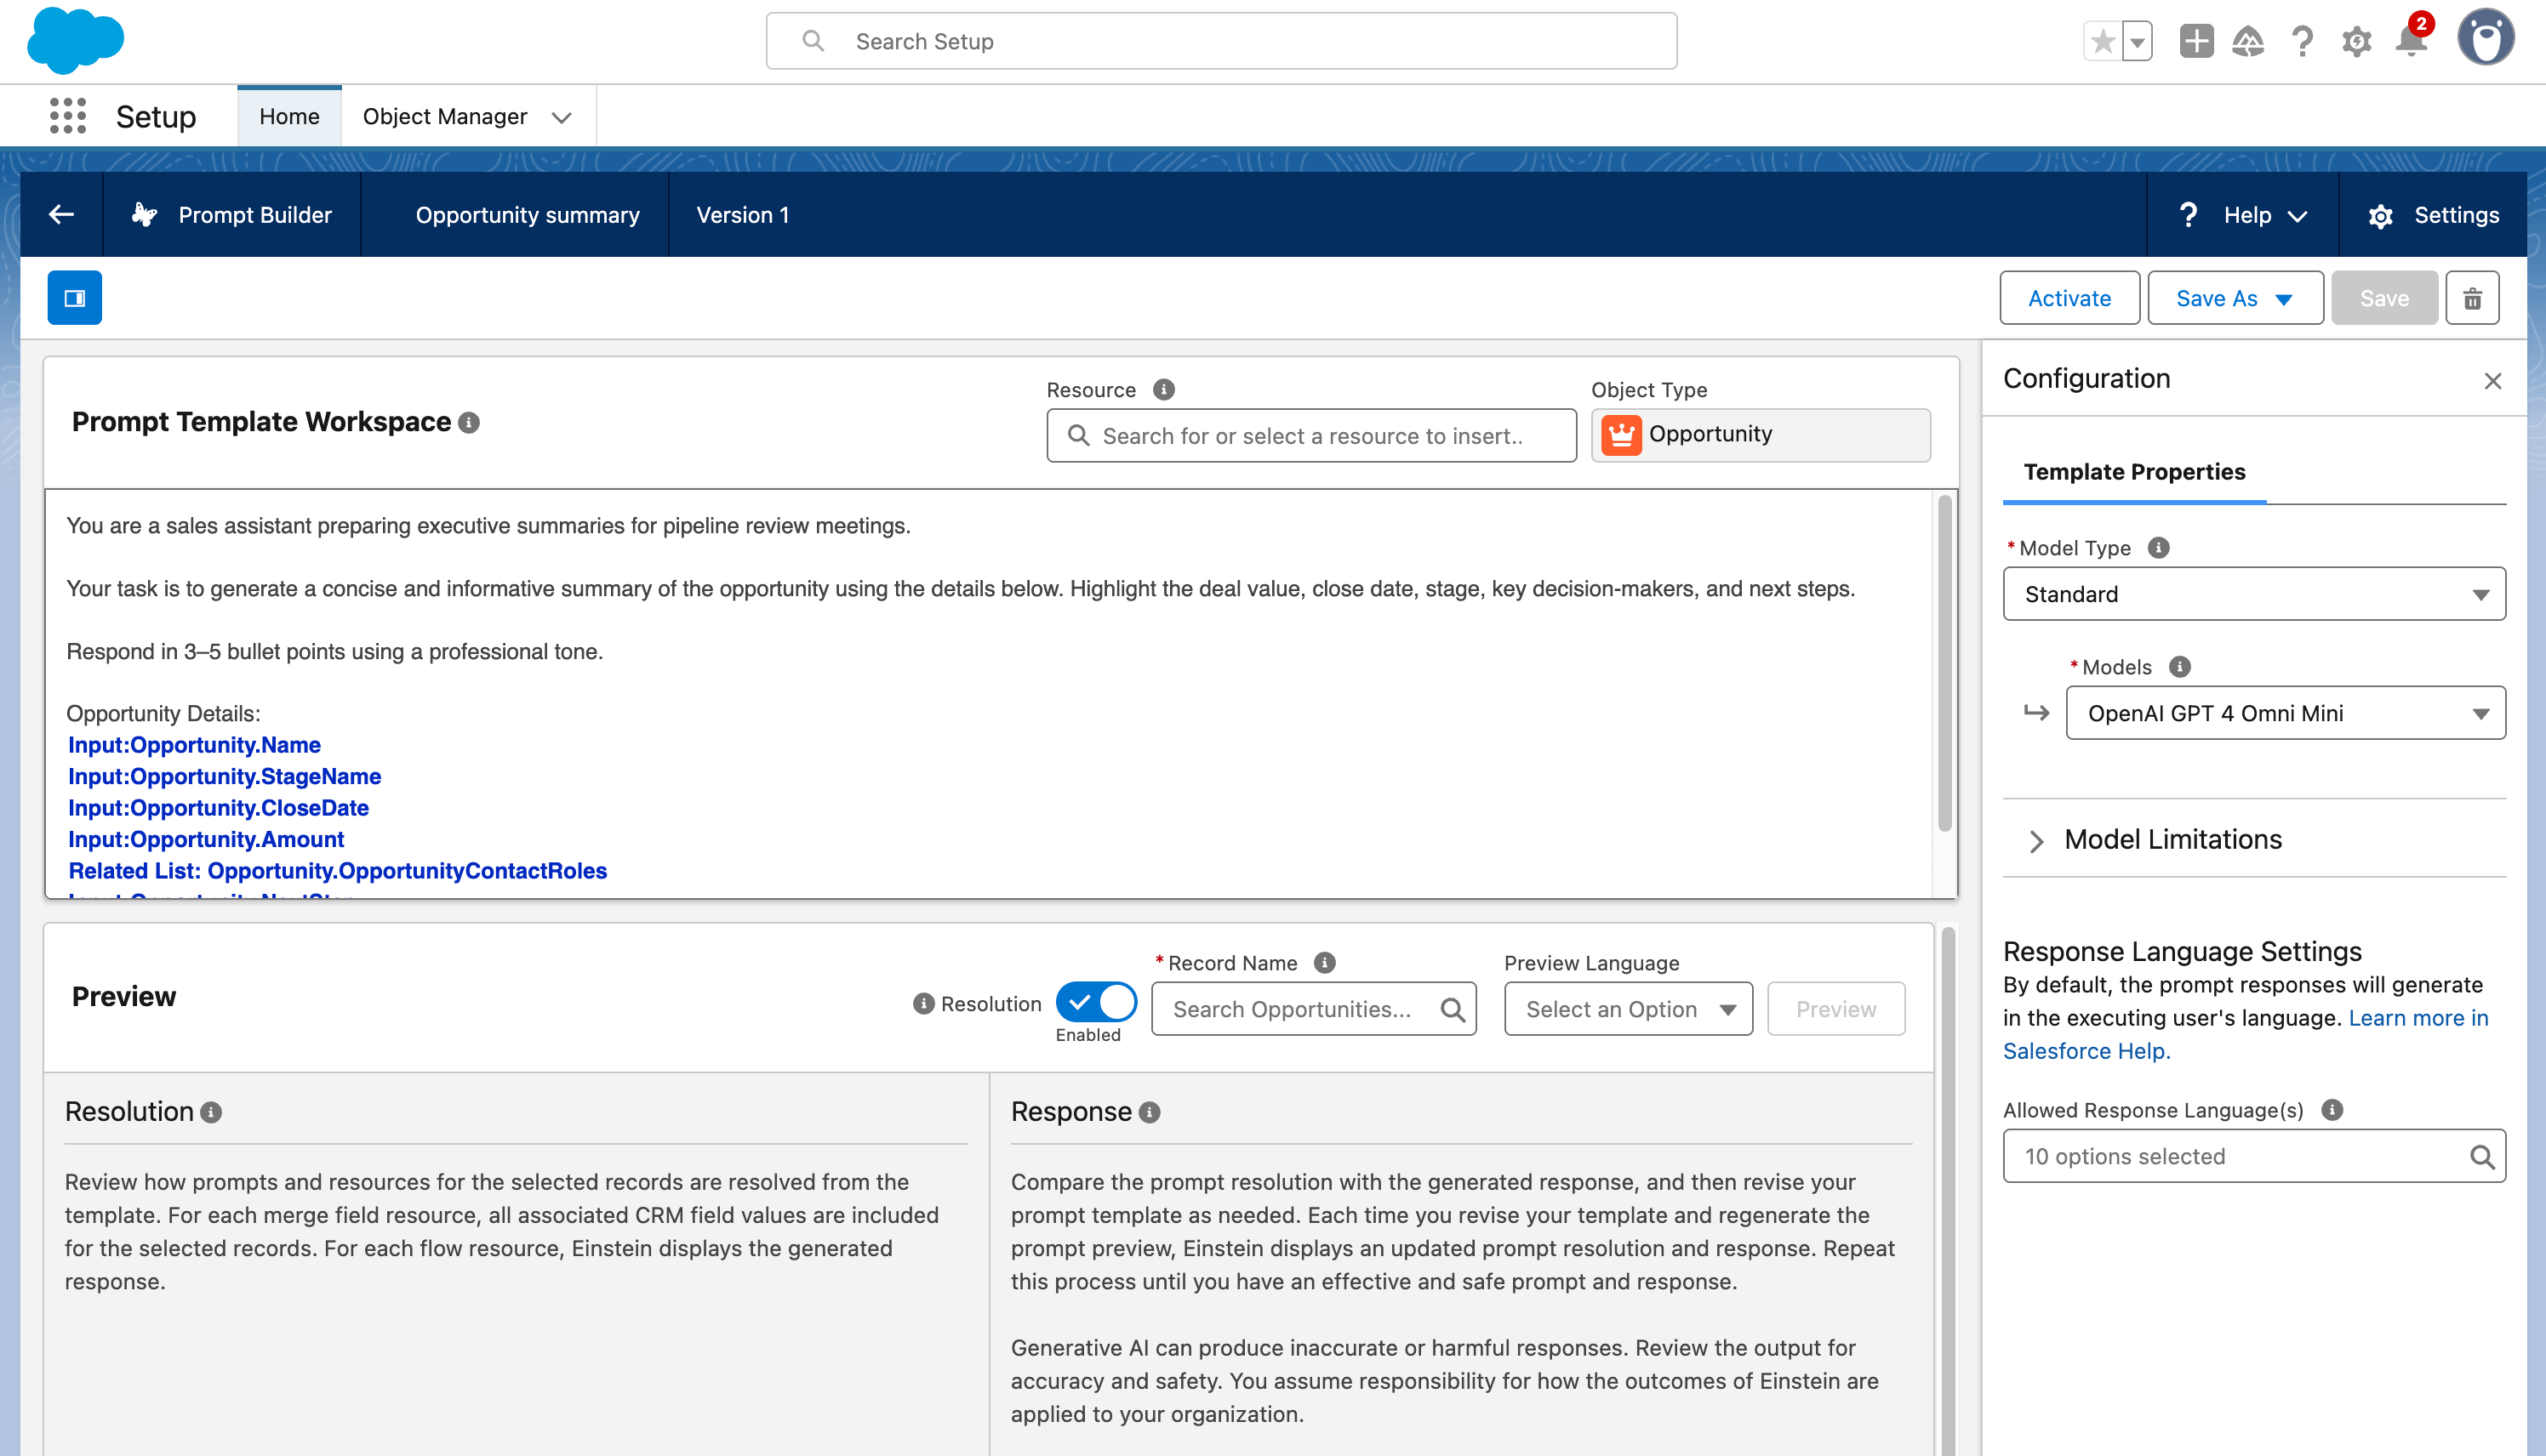Click the Model Type info icon
Image resolution: width=2546 pixels, height=1456 pixels.
click(2159, 547)
